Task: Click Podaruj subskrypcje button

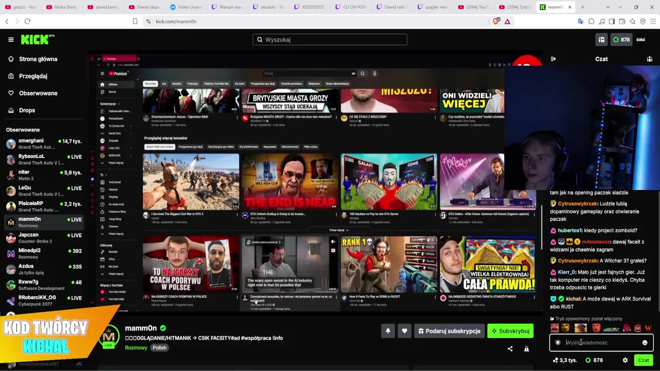Action: [449, 331]
